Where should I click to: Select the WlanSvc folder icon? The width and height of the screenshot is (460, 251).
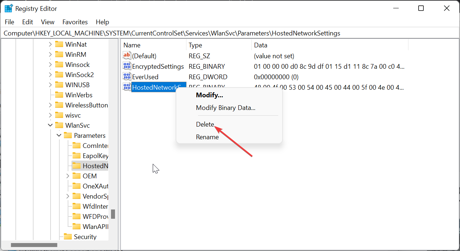[x=59, y=125]
